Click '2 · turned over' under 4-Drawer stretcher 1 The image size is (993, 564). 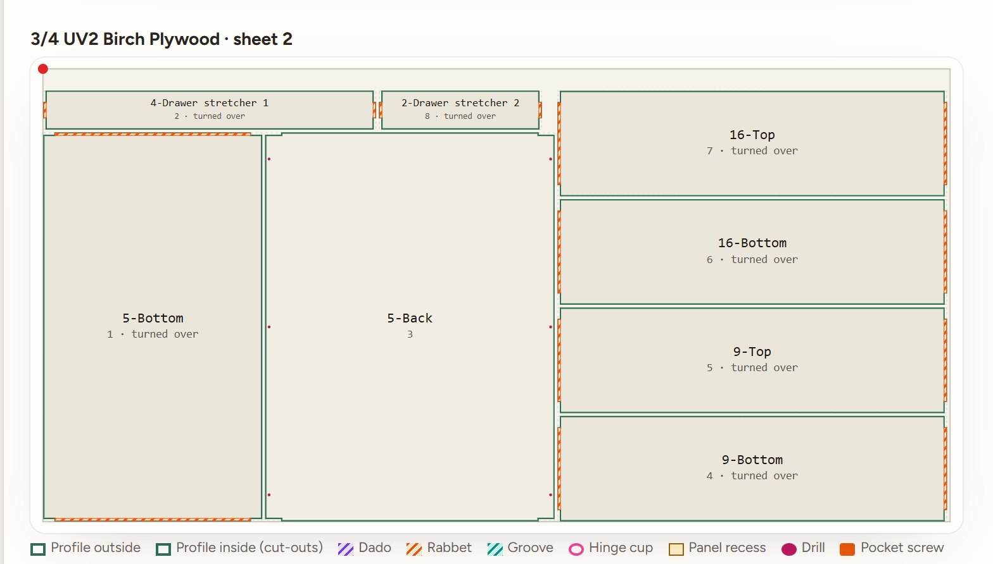210,116
